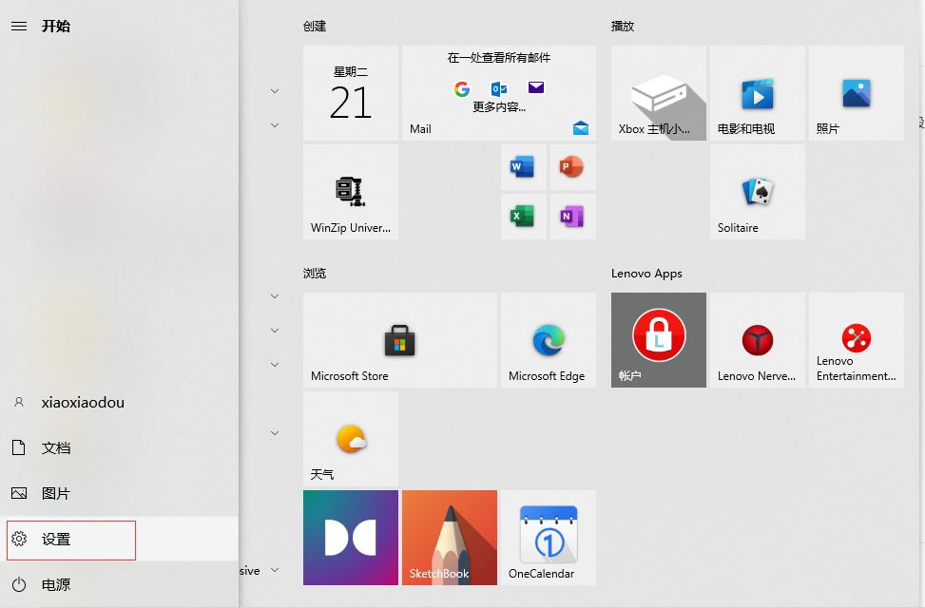Launch SketchBook
Viewport: 925px width, 608px height.
click(x=449, y=537)
